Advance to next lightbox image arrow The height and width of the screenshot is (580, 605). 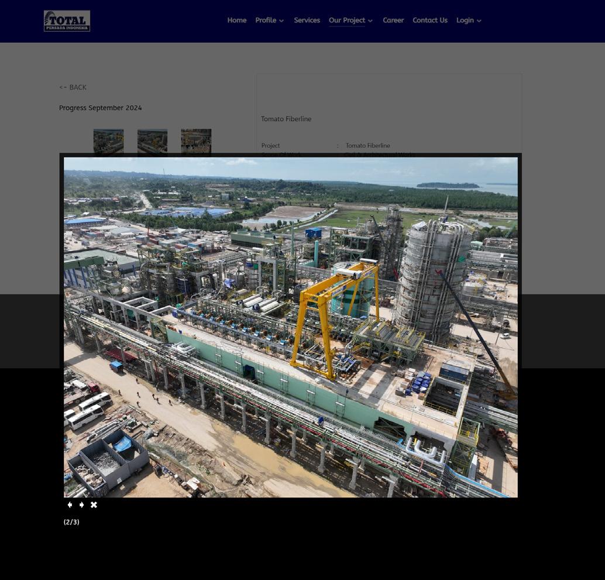click(81, 505)
